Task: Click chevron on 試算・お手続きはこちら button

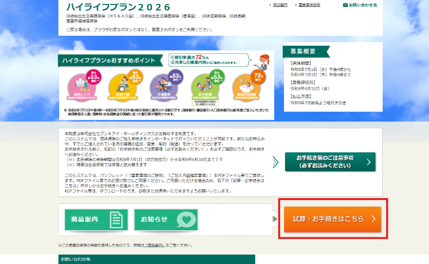Action: point(373,219)
